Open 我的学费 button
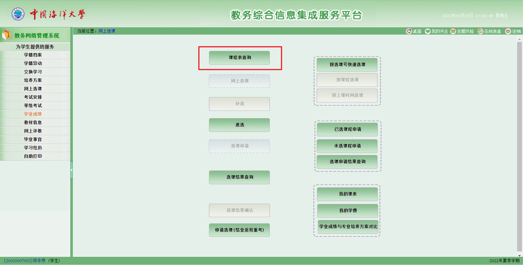The height and width of the screenshot is (265, 523). (348, 211)
